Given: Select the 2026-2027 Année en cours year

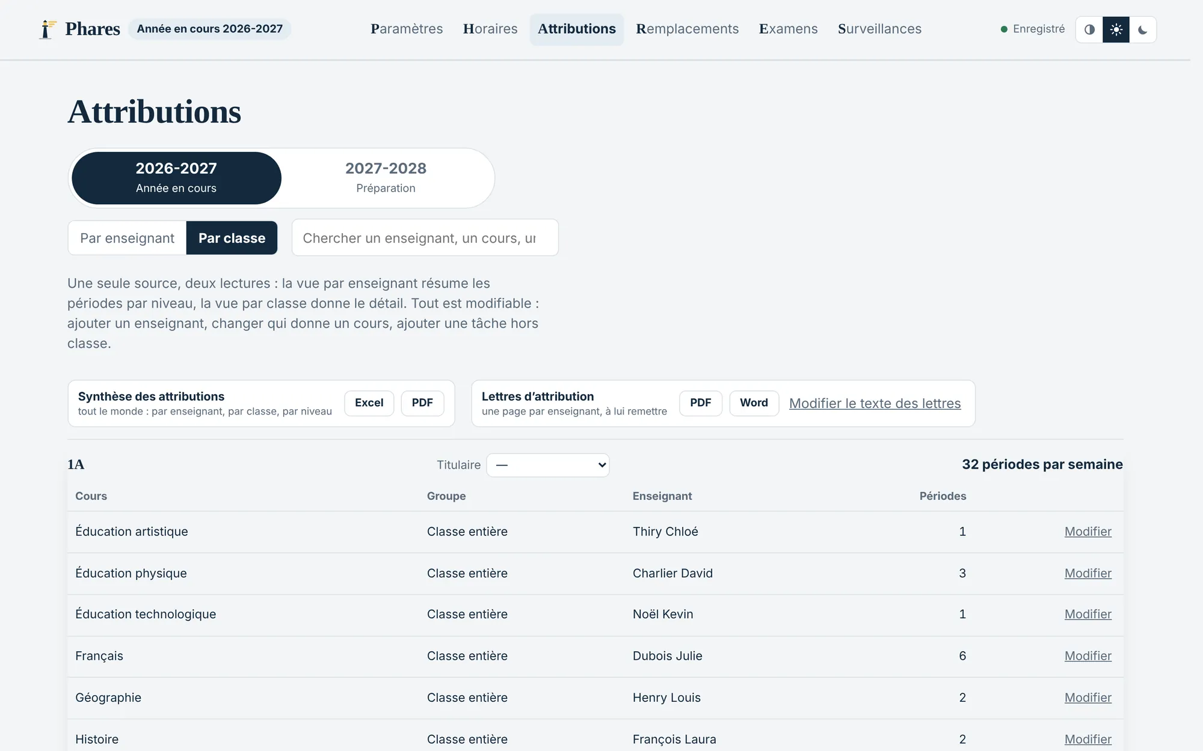Looking at the screenshot, I should [176, 178].
